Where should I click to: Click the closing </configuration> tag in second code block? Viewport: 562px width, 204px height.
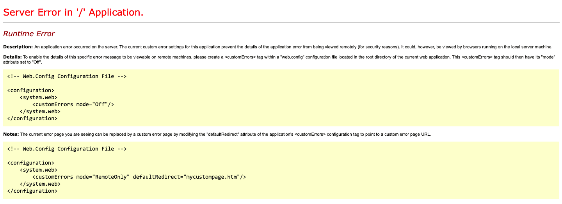click(32, 191)
